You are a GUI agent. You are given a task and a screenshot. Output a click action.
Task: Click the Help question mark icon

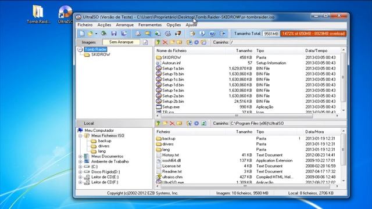pyautogui.click(x=212, y=34)
